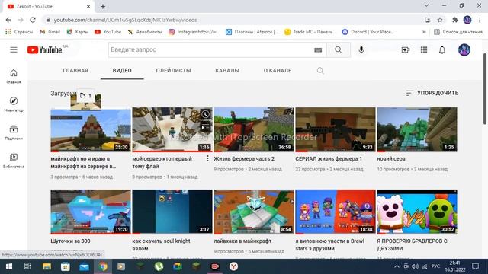Open Yandex Browser from taskbar
Image resolution: width=488 pixels, height=274 pixels.
tap(233, 266)
